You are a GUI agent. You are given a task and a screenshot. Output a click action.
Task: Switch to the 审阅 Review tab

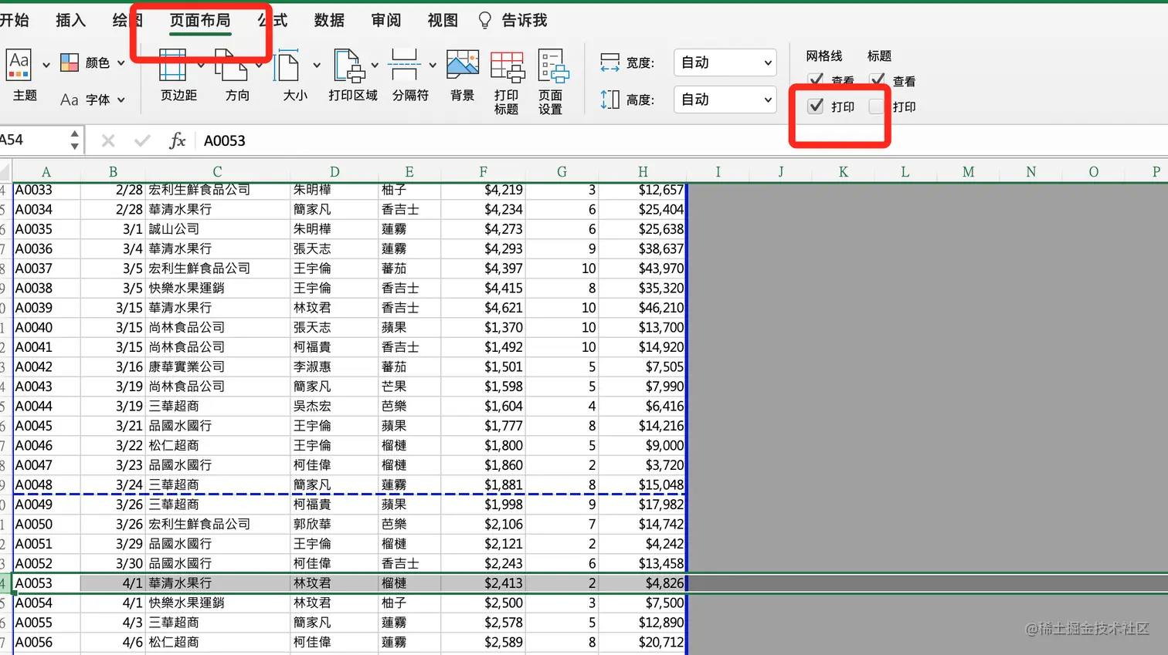tap(386, 20)
